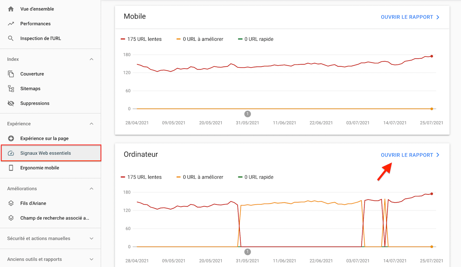Click the red legend color marker for URL lentes
This screenshot has width=461, height=267.
tap(123, 38)
